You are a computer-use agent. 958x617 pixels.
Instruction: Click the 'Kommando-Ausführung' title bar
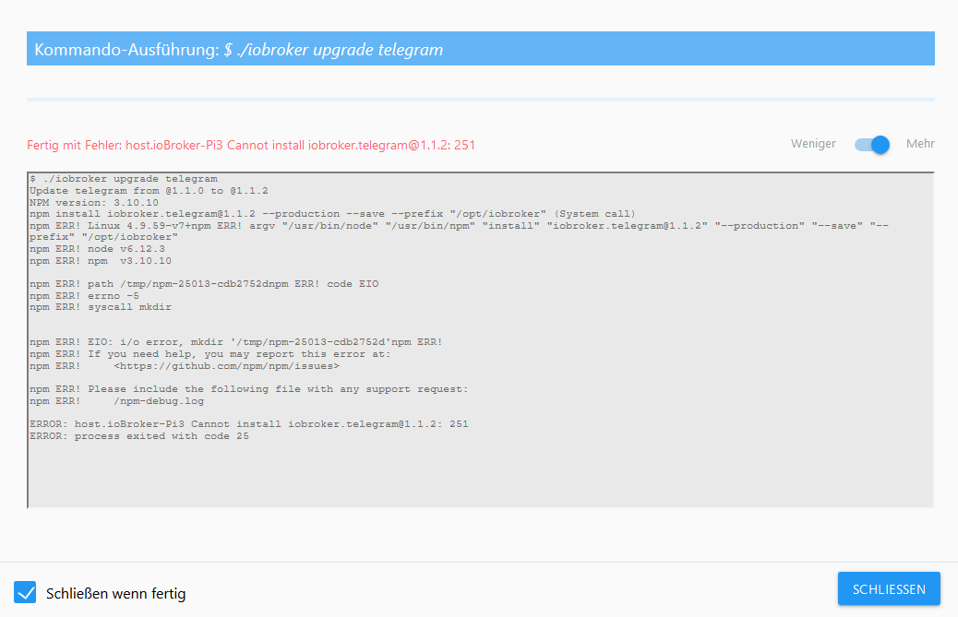pos(481,49)
